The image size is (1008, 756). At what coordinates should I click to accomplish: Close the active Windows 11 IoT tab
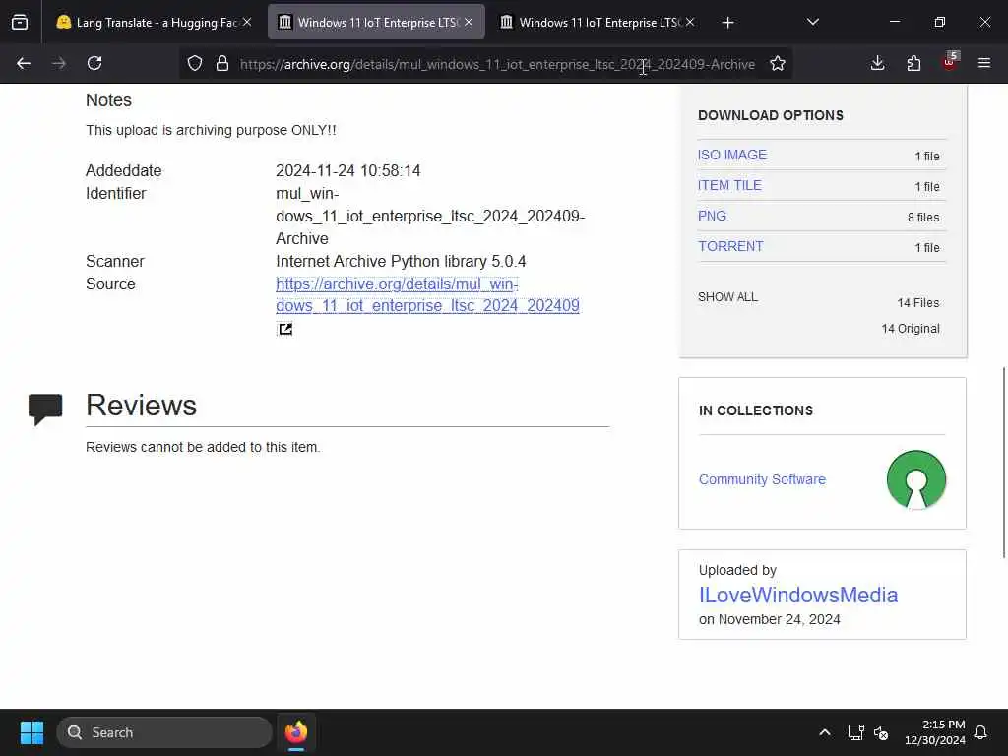click(469, 22)
